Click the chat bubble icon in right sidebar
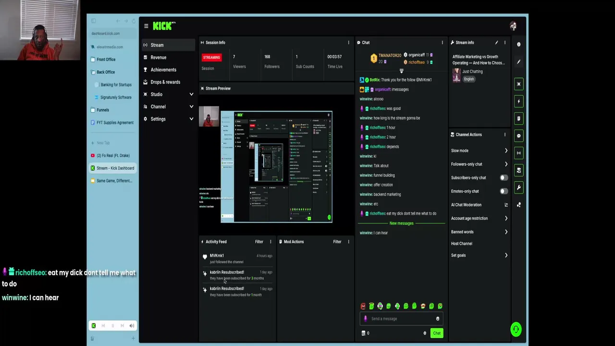Viewport: 615px width, 346px height. pyautogui.click(x=518, y=136)
